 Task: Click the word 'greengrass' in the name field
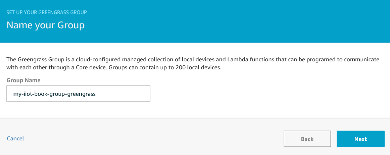click(x=83, y=94)
